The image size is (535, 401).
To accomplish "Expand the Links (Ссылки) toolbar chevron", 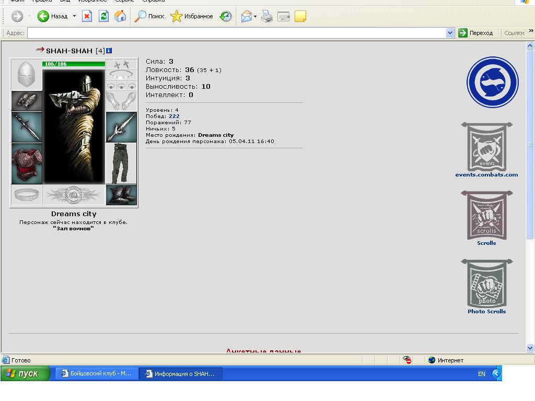I will pos(531,31).
